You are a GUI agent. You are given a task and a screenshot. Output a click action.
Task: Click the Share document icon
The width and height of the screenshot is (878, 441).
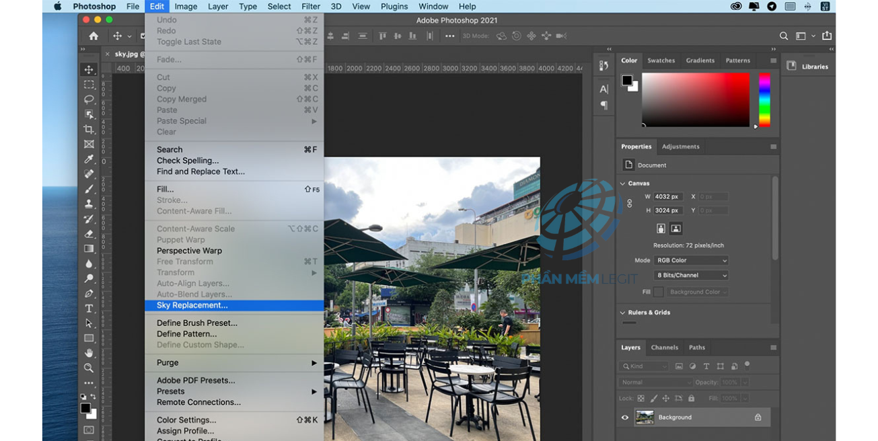click(828, 36)
